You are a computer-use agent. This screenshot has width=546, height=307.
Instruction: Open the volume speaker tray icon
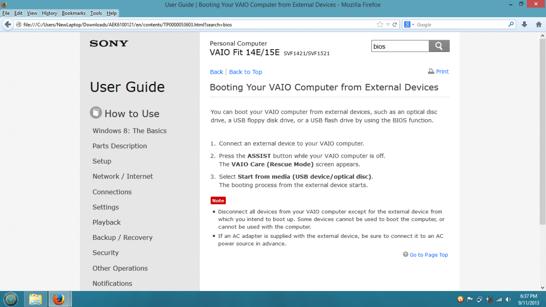(508, 300)
